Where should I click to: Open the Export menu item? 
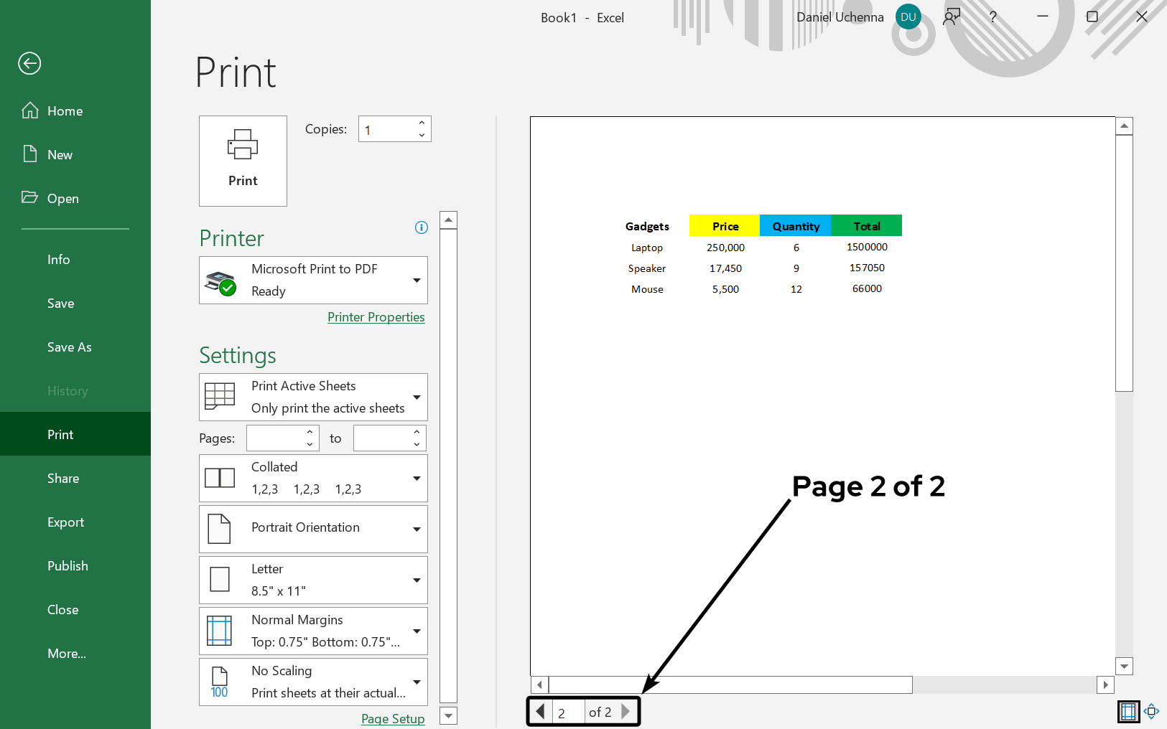point(66,522)
